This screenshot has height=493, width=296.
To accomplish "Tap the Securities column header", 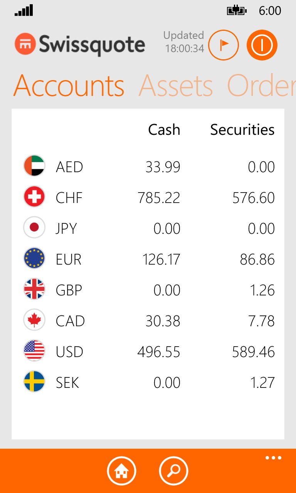I will [x=242, y=130].
